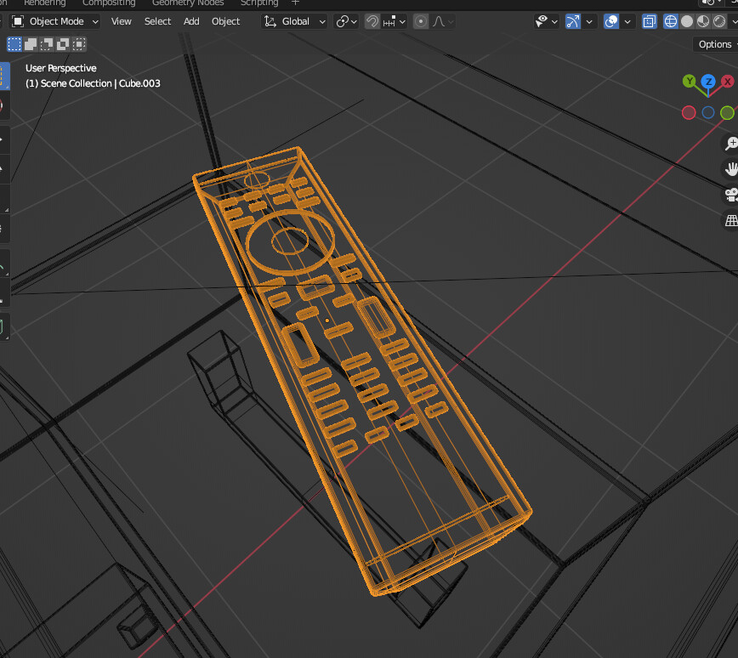Open the Object Mode dropdown
The height and width of the screenshot is (658, 738).
55,21
